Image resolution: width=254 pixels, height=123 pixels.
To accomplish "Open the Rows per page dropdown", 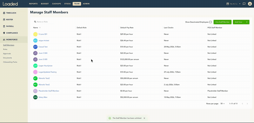I will [223, 104].
